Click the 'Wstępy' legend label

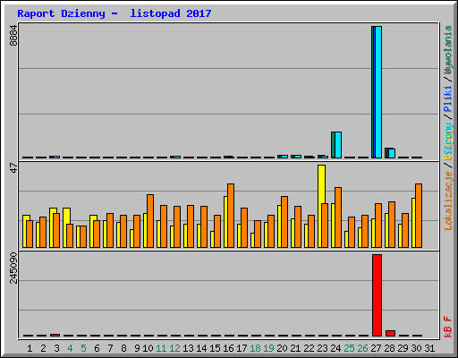447,141
